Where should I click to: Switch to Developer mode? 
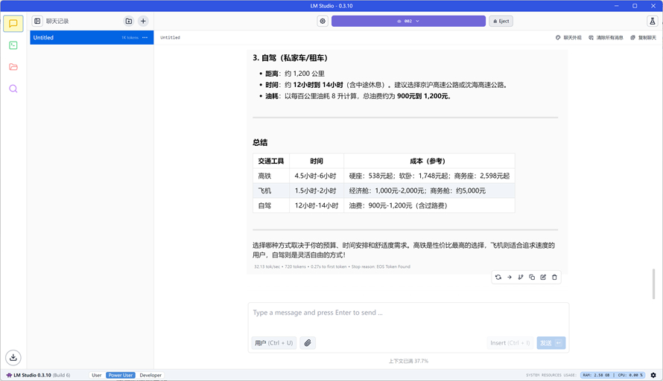(x=150, y=375)
